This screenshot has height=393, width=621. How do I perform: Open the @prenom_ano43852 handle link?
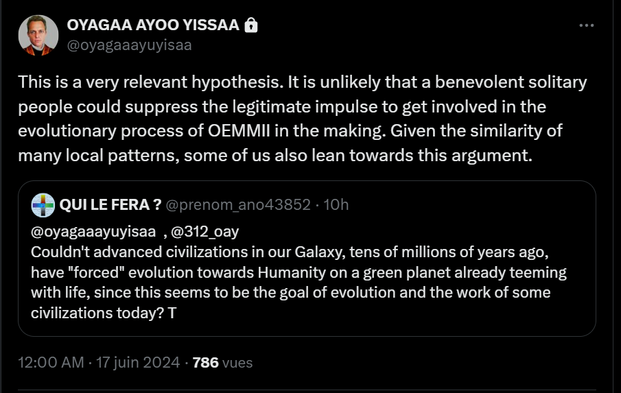click(x=239, y=204)
